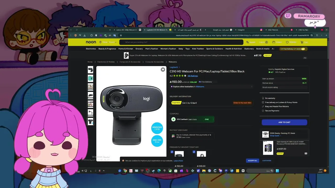Expand the Deliver to location dropdown
335x188 pixels.
(x=108, y=42)
